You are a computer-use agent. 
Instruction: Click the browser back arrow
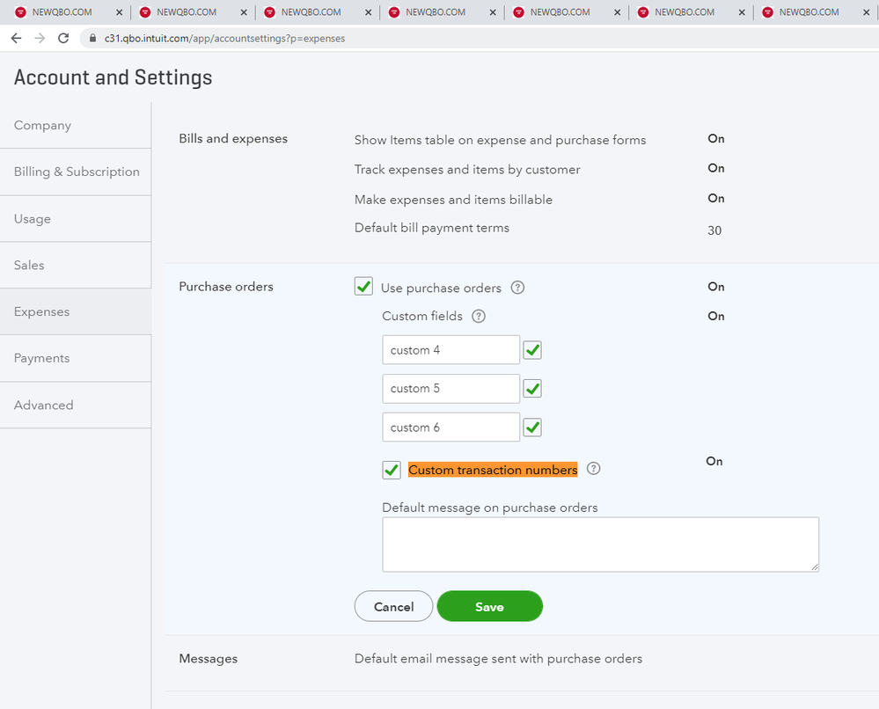point(16,39)
